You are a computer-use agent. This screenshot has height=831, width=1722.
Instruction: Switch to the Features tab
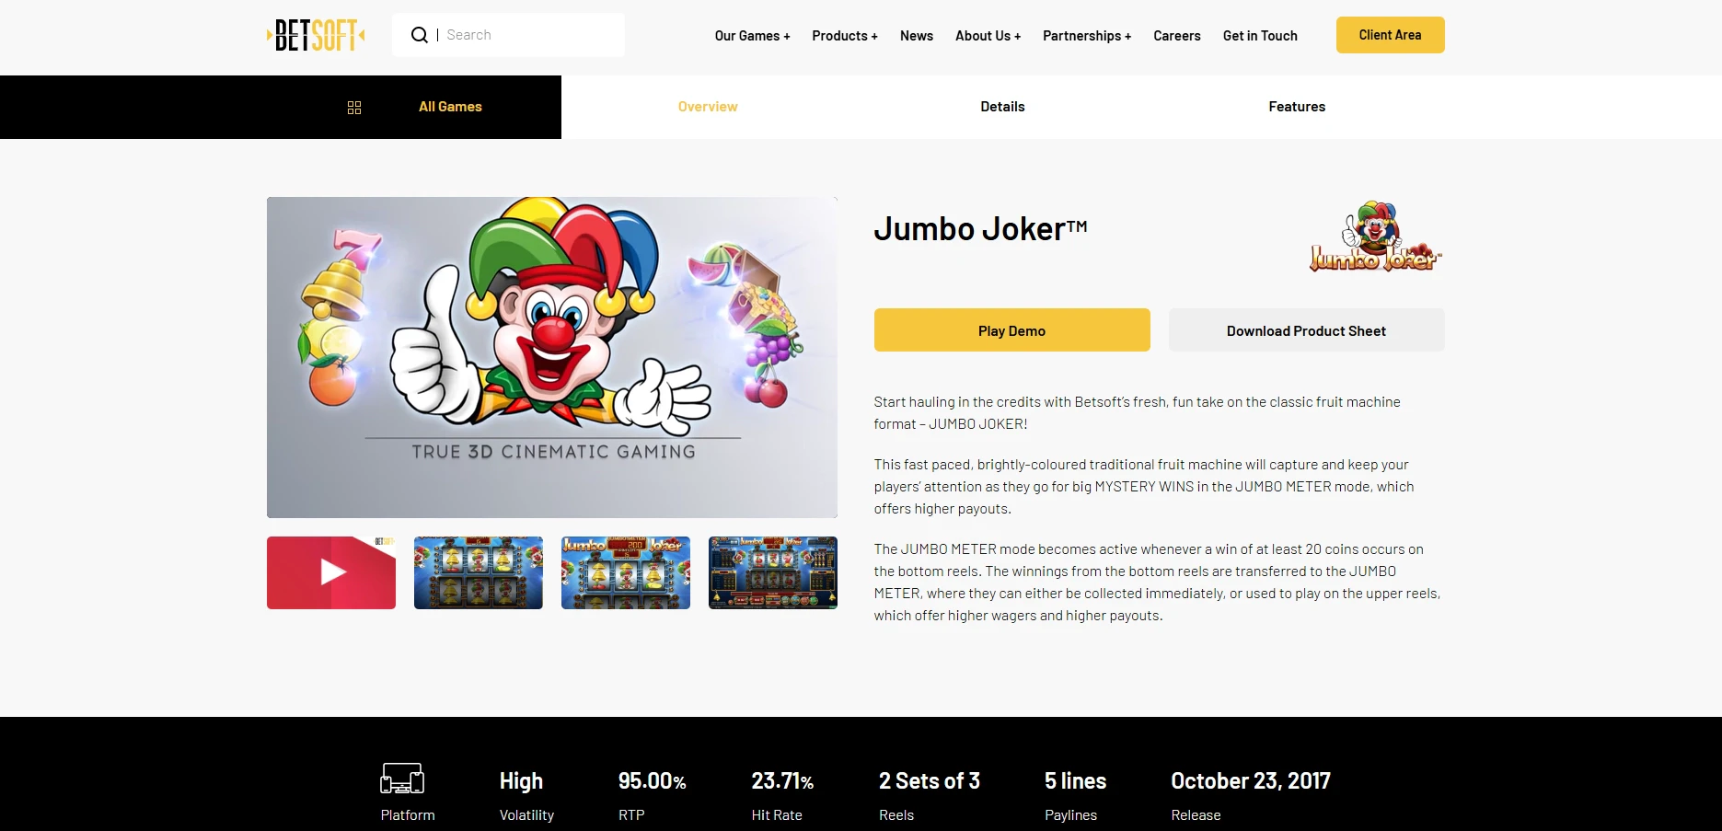coord(1297,107)
